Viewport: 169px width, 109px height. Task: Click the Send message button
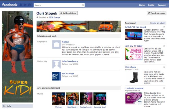click(x=157, y=13)
